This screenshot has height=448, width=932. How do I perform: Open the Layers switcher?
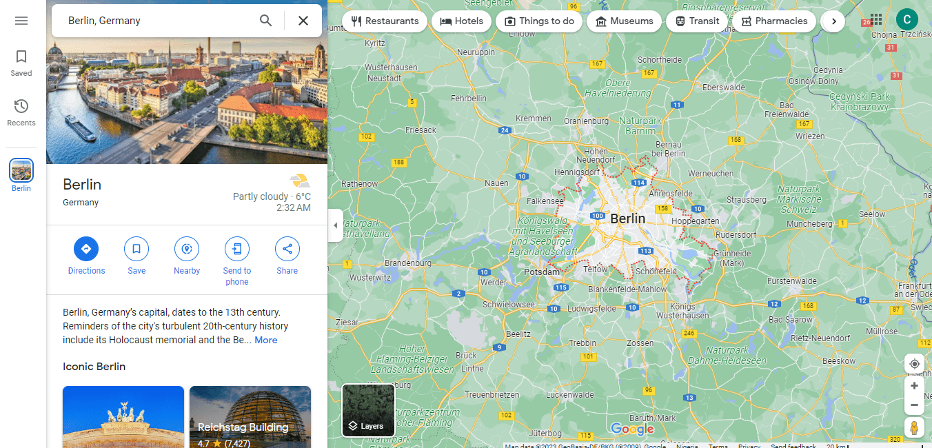368,410
